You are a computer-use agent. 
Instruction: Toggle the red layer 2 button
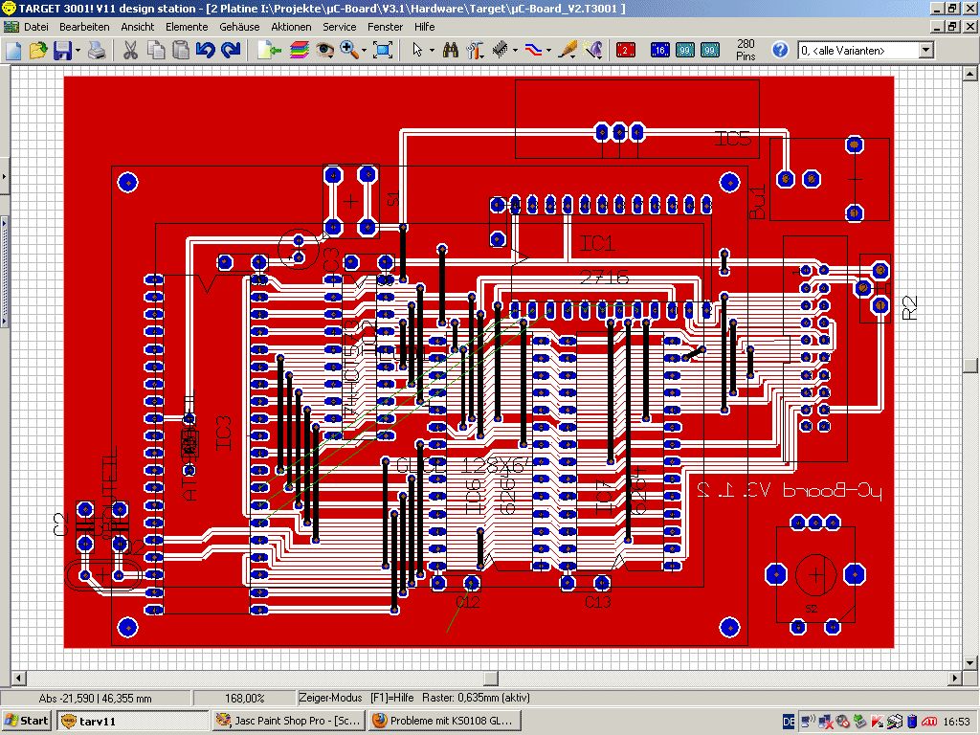click(x=626, y=50)
